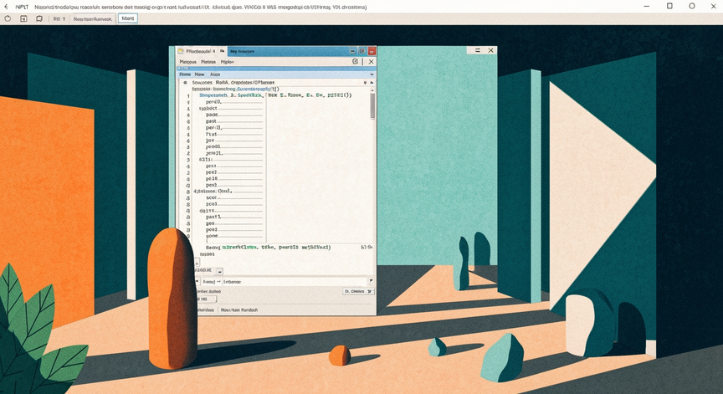Click the 'pade' tree row

tap(234, 115)
